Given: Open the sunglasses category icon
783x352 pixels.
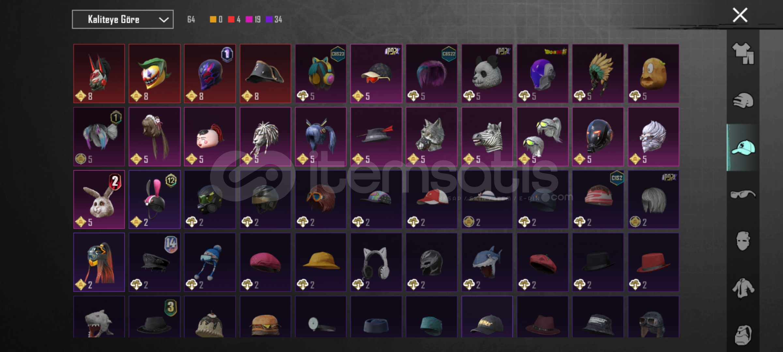Looking at the screenshot, I should (x=743, y=195).
